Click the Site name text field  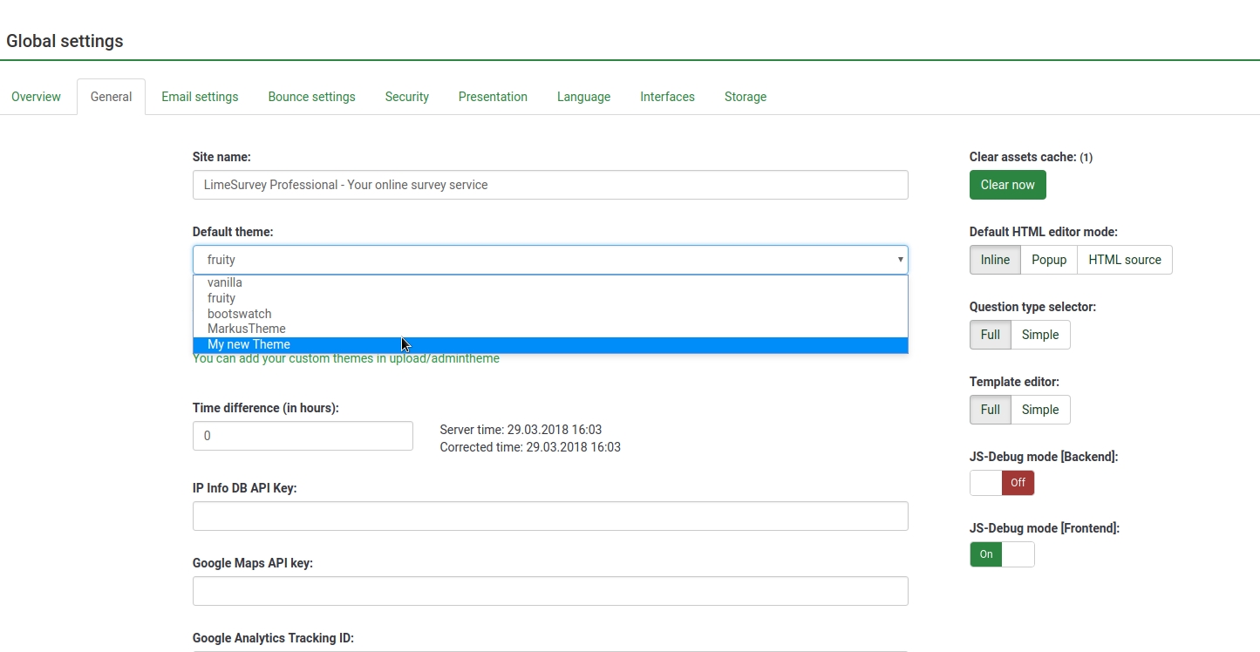(549, 185)
